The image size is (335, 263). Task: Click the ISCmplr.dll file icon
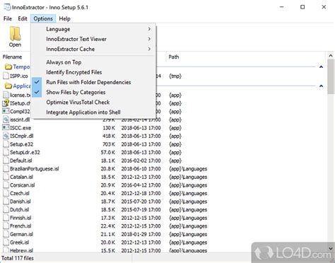click(x=6, y=136)
